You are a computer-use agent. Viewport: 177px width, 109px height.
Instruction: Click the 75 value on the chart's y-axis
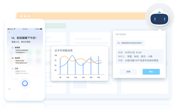coord(55,60)
